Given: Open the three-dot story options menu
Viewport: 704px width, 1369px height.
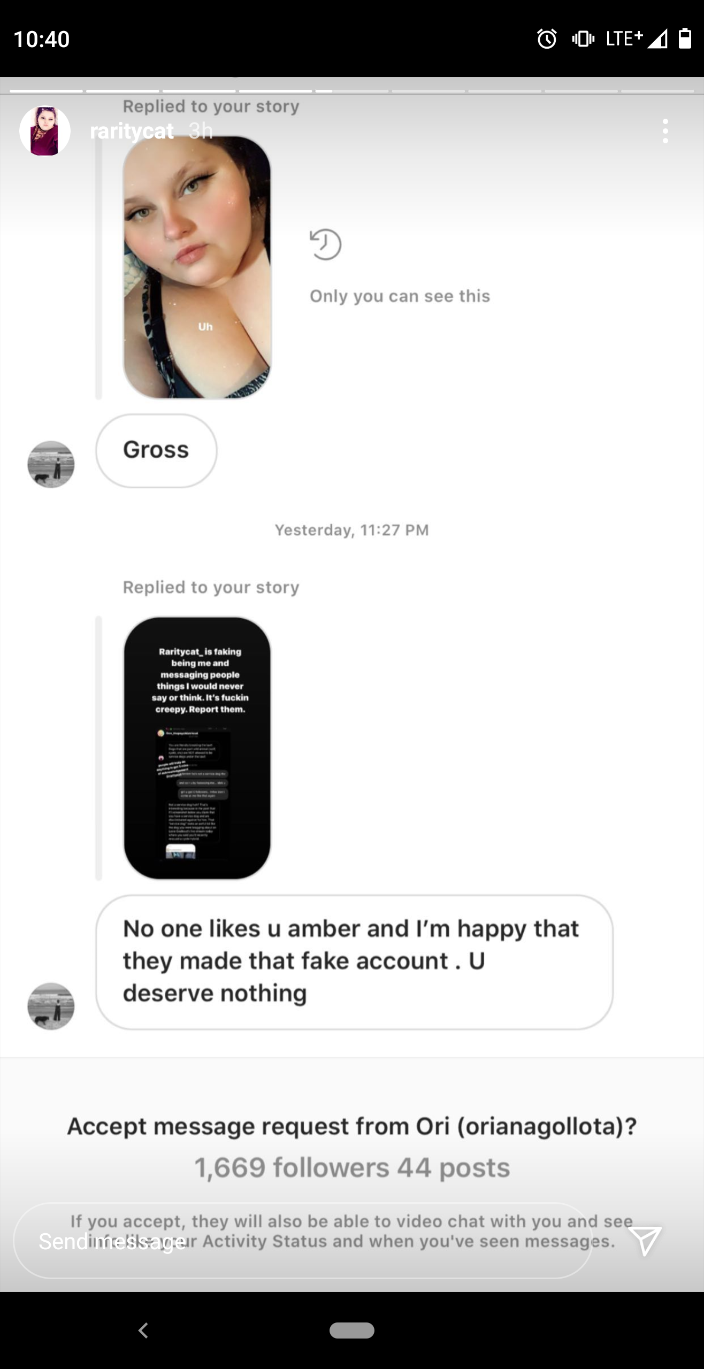Looking at the screenshot, I should [x=665, y=131].
